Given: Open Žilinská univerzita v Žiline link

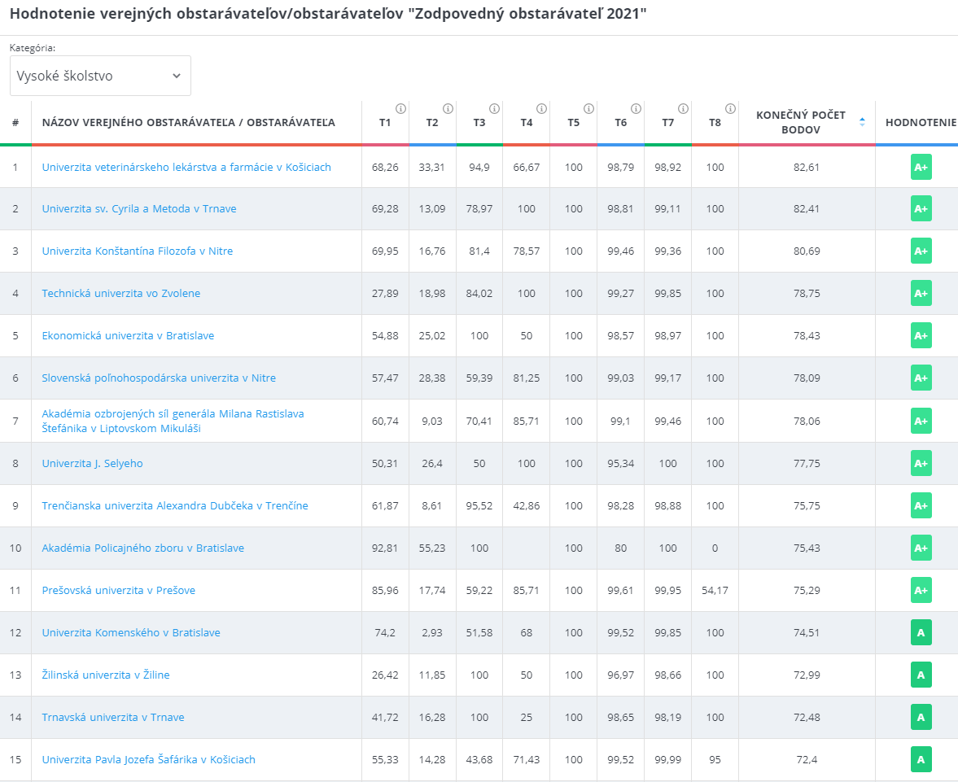Looking at the screenshot, I should [x=106, y=675].
